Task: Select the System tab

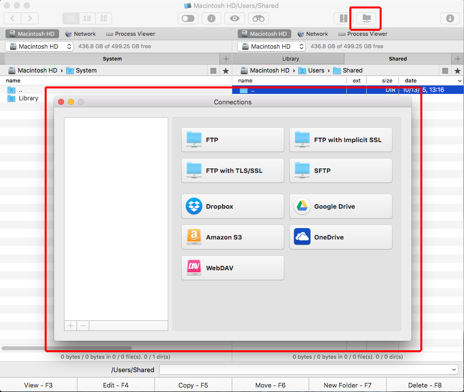Action: [x=112, y=59]
